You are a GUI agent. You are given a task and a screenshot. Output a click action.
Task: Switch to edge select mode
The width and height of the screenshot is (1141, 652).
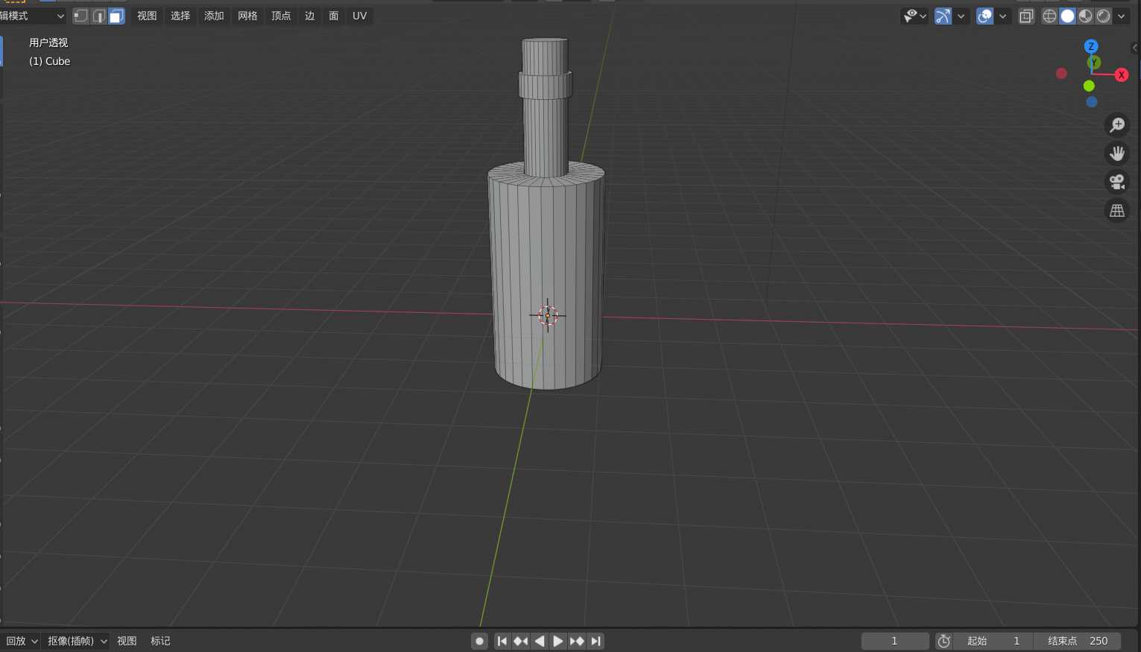pyautogui.click(x=99, y=16)
